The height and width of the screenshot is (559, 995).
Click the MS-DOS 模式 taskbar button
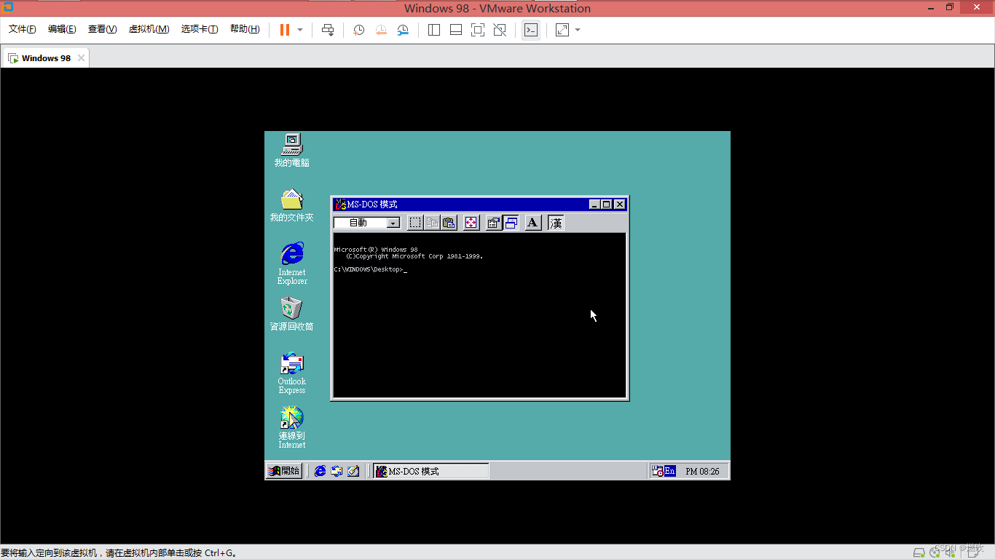click(430, 470)
